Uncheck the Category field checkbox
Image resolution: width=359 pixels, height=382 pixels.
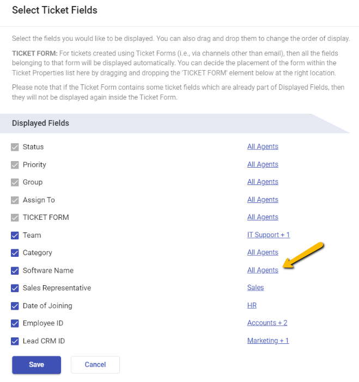[x=15, y=253]
